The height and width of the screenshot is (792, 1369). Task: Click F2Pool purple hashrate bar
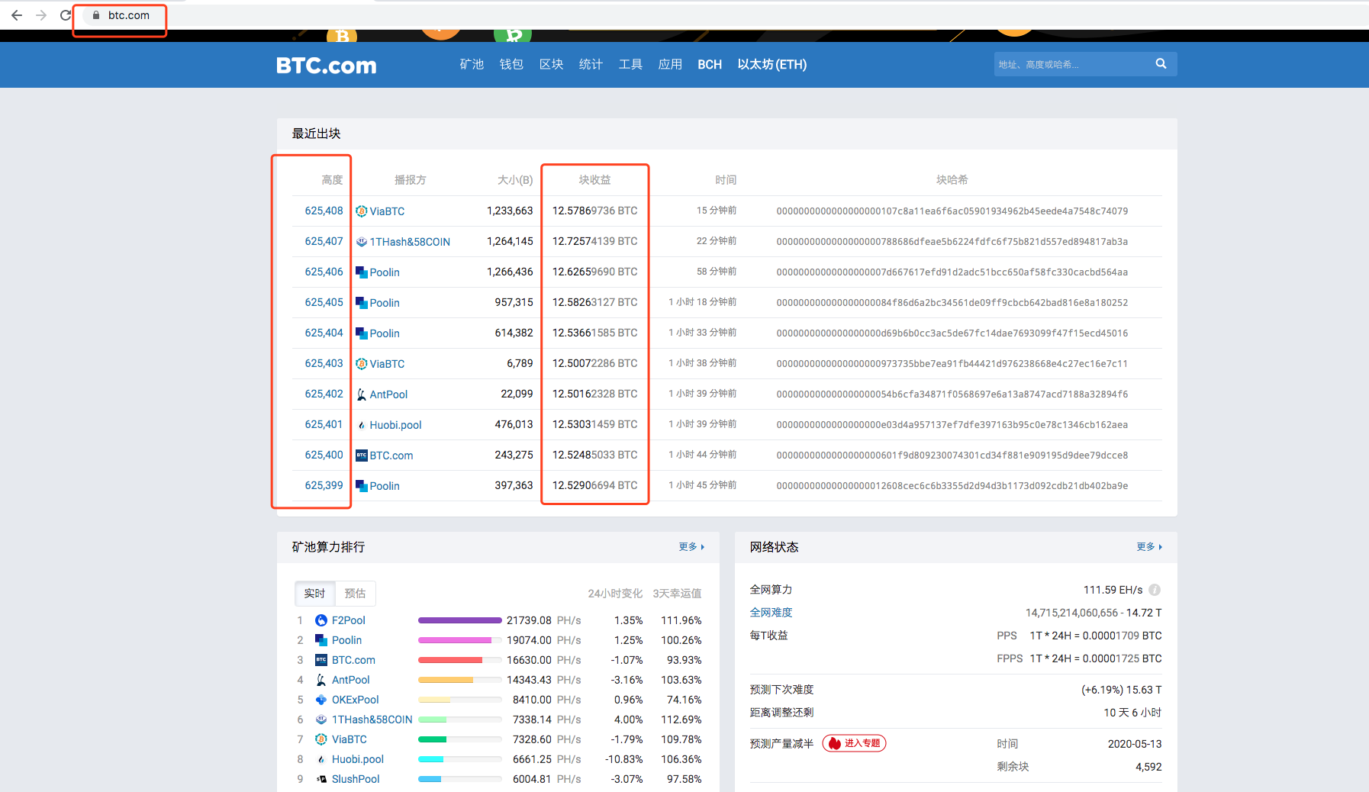[460, 620]
